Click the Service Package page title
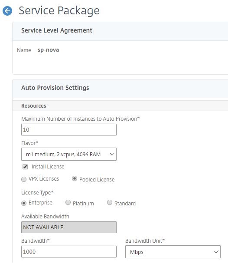Image resolution: width=228 pixels, height=267 pixels. tap(59, 10)
